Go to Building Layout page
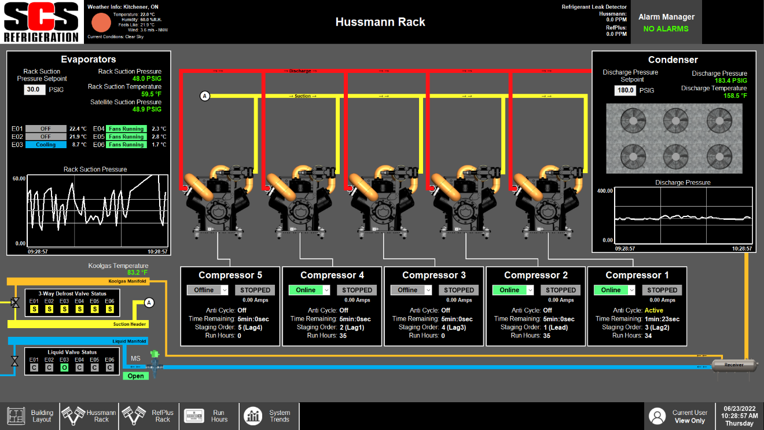 point(31,416)
